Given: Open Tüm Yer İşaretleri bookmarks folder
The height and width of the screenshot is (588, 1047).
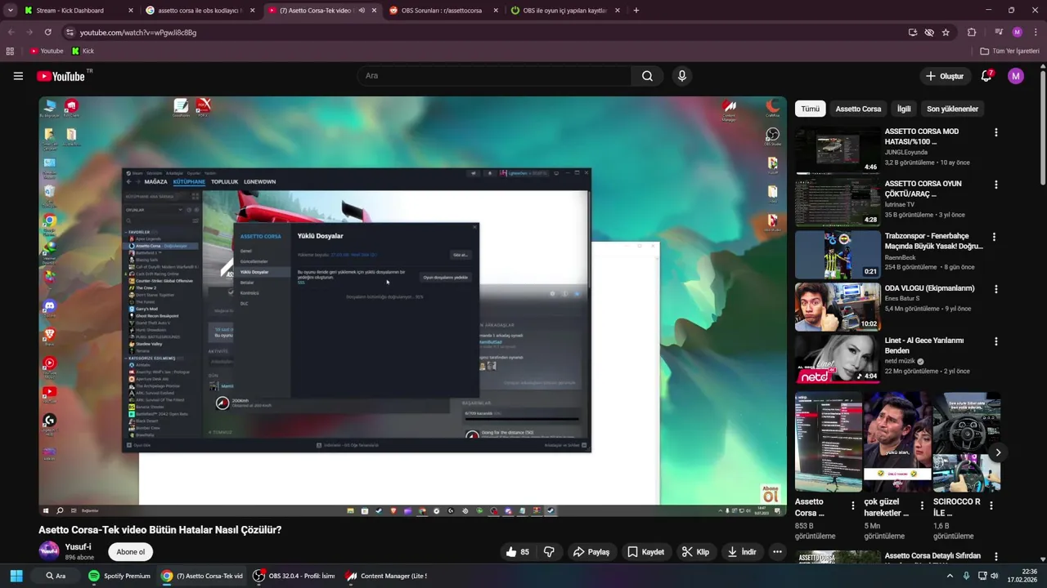Looking at the screenshot, I should pyautogui.click(x=1009, y=51).
